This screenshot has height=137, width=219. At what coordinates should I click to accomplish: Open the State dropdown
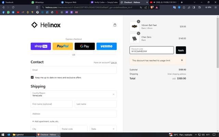click(103, 129)
